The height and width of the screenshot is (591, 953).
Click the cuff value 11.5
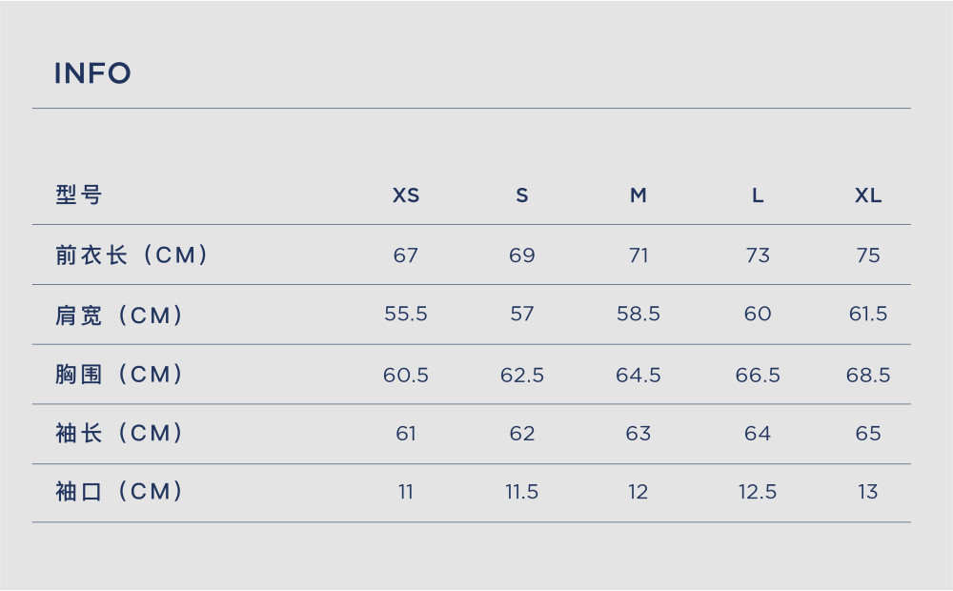click(x=522, y=492)
